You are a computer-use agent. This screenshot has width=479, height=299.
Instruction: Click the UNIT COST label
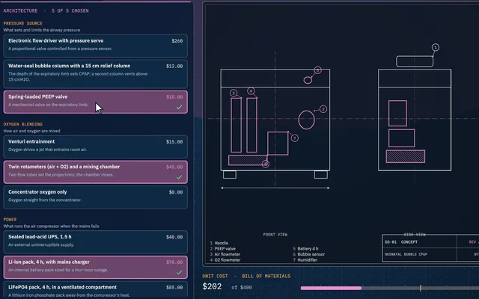coord(215,276)
